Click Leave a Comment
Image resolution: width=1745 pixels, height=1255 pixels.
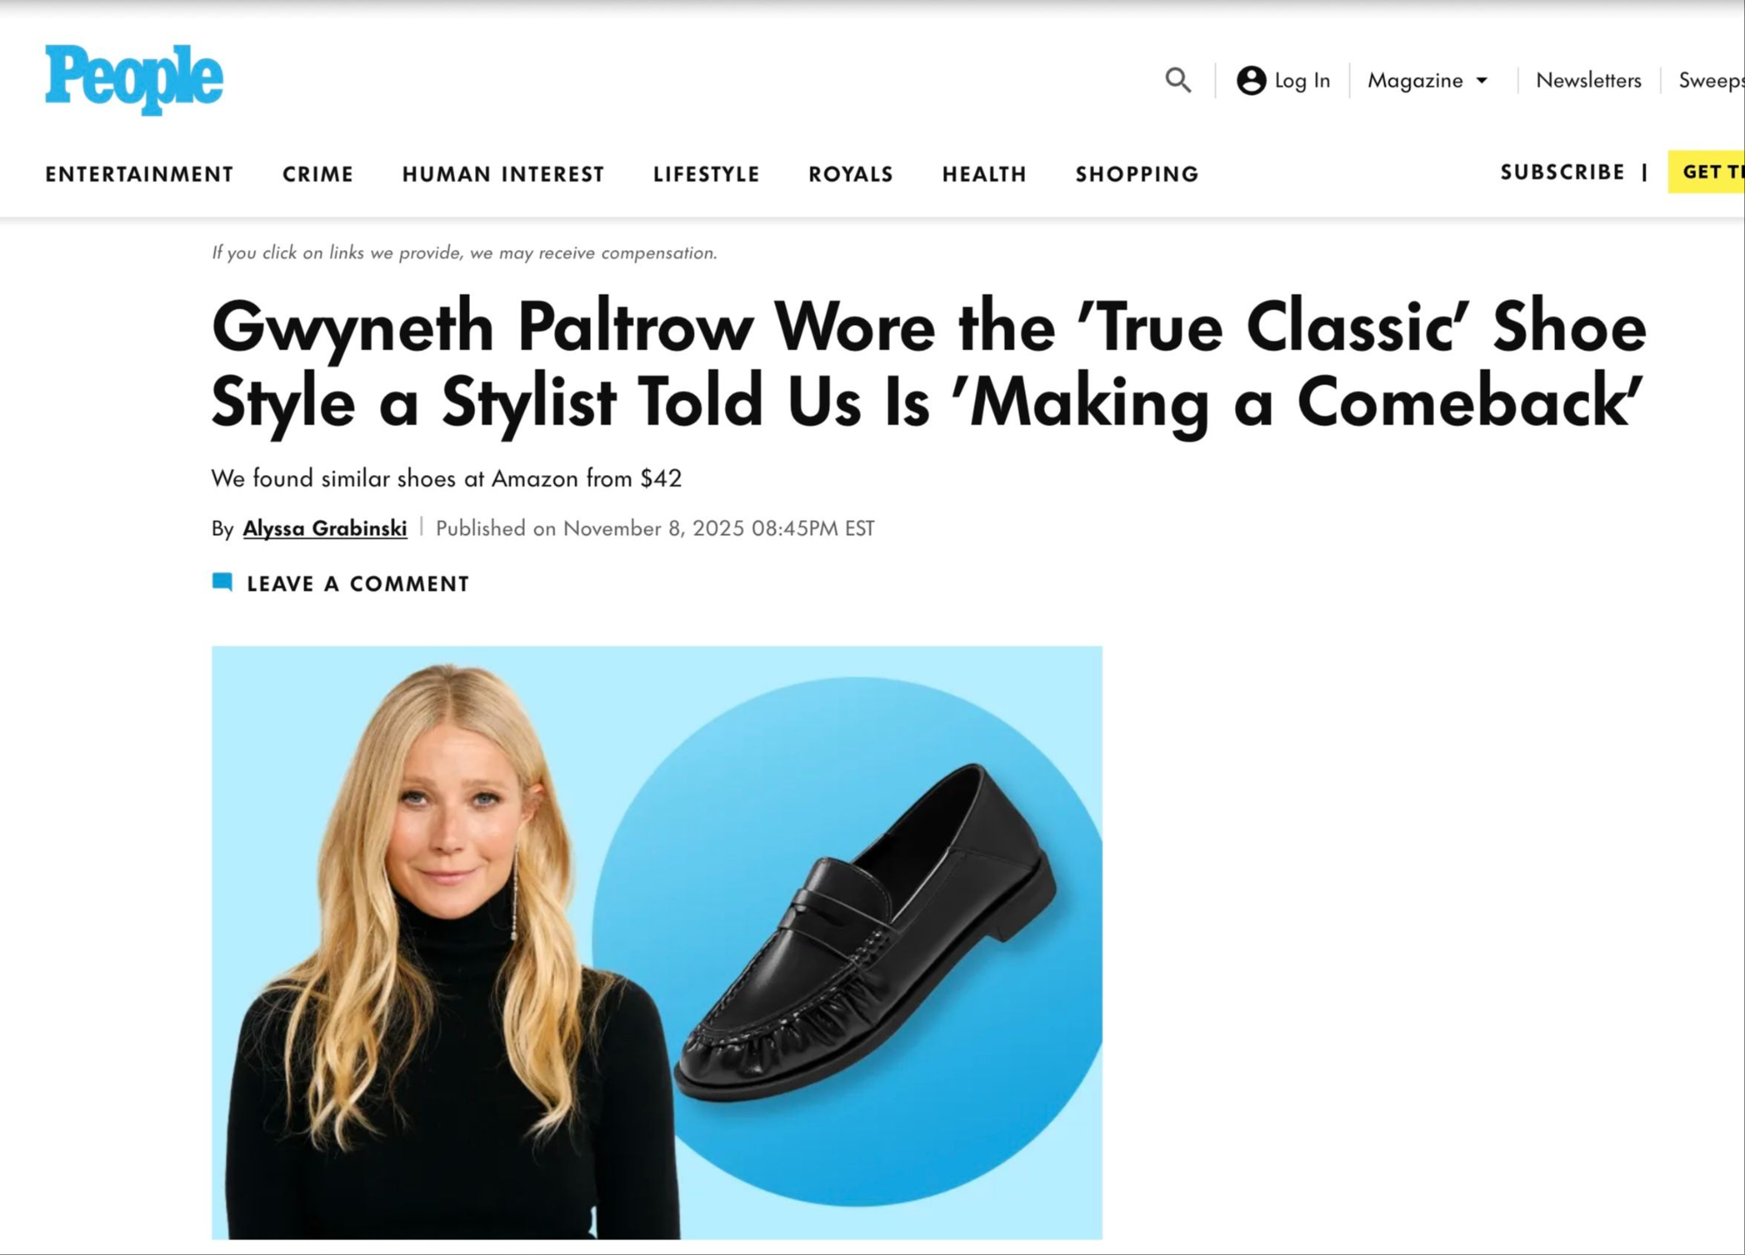357,583
